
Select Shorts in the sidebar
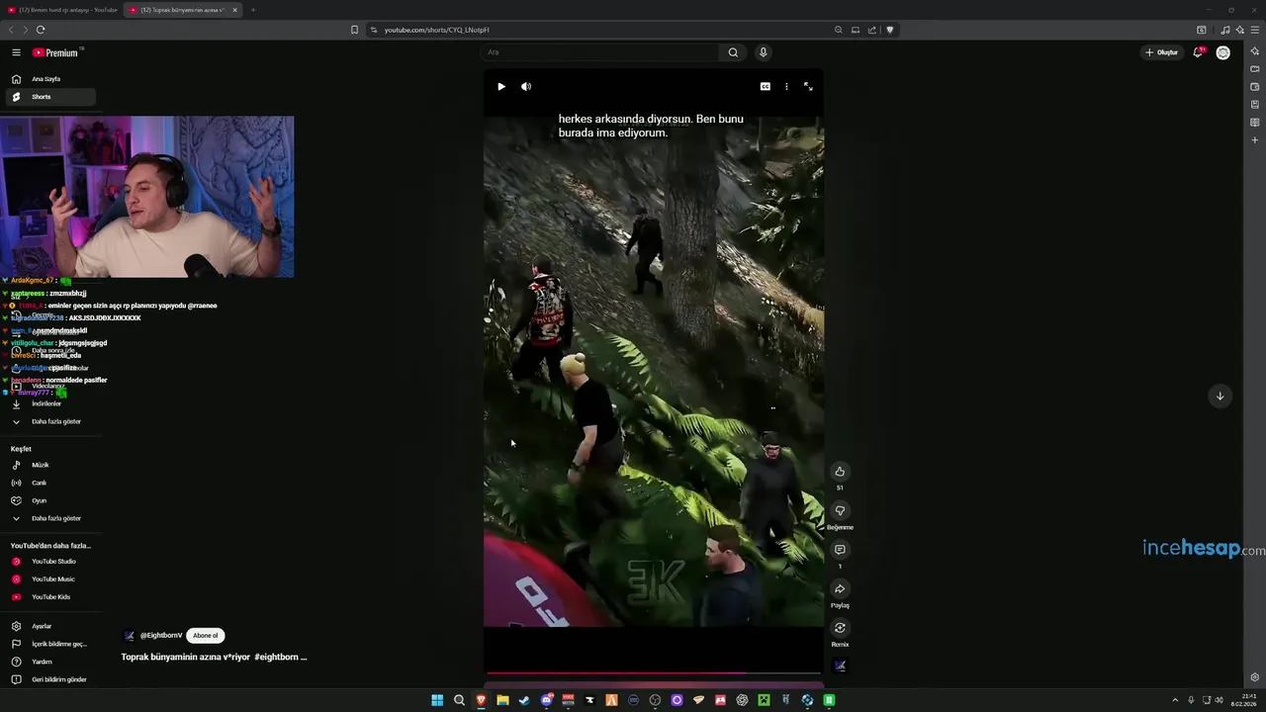pos(49,97)
